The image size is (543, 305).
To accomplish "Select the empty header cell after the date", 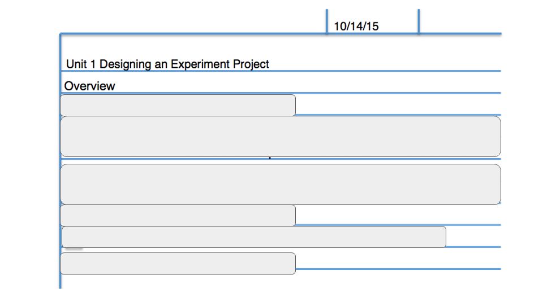I will (x=460, y=21).
